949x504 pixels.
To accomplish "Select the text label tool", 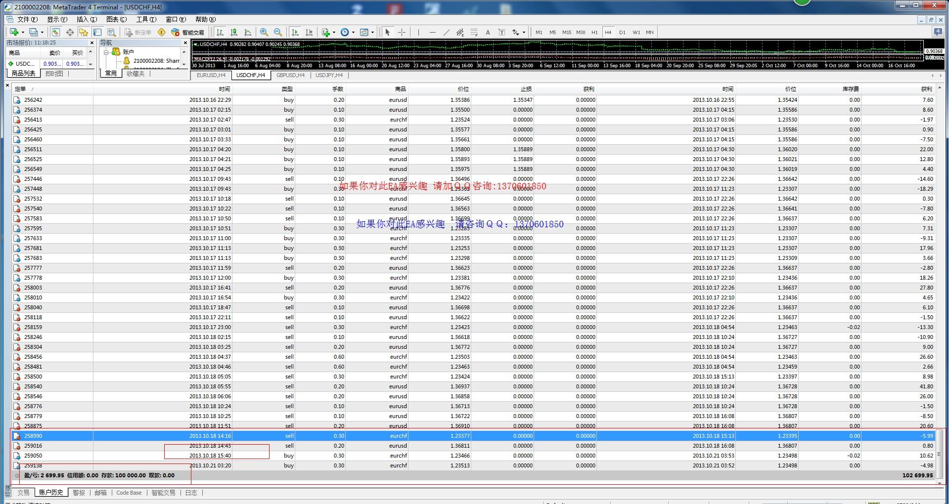I will (501, 32).
